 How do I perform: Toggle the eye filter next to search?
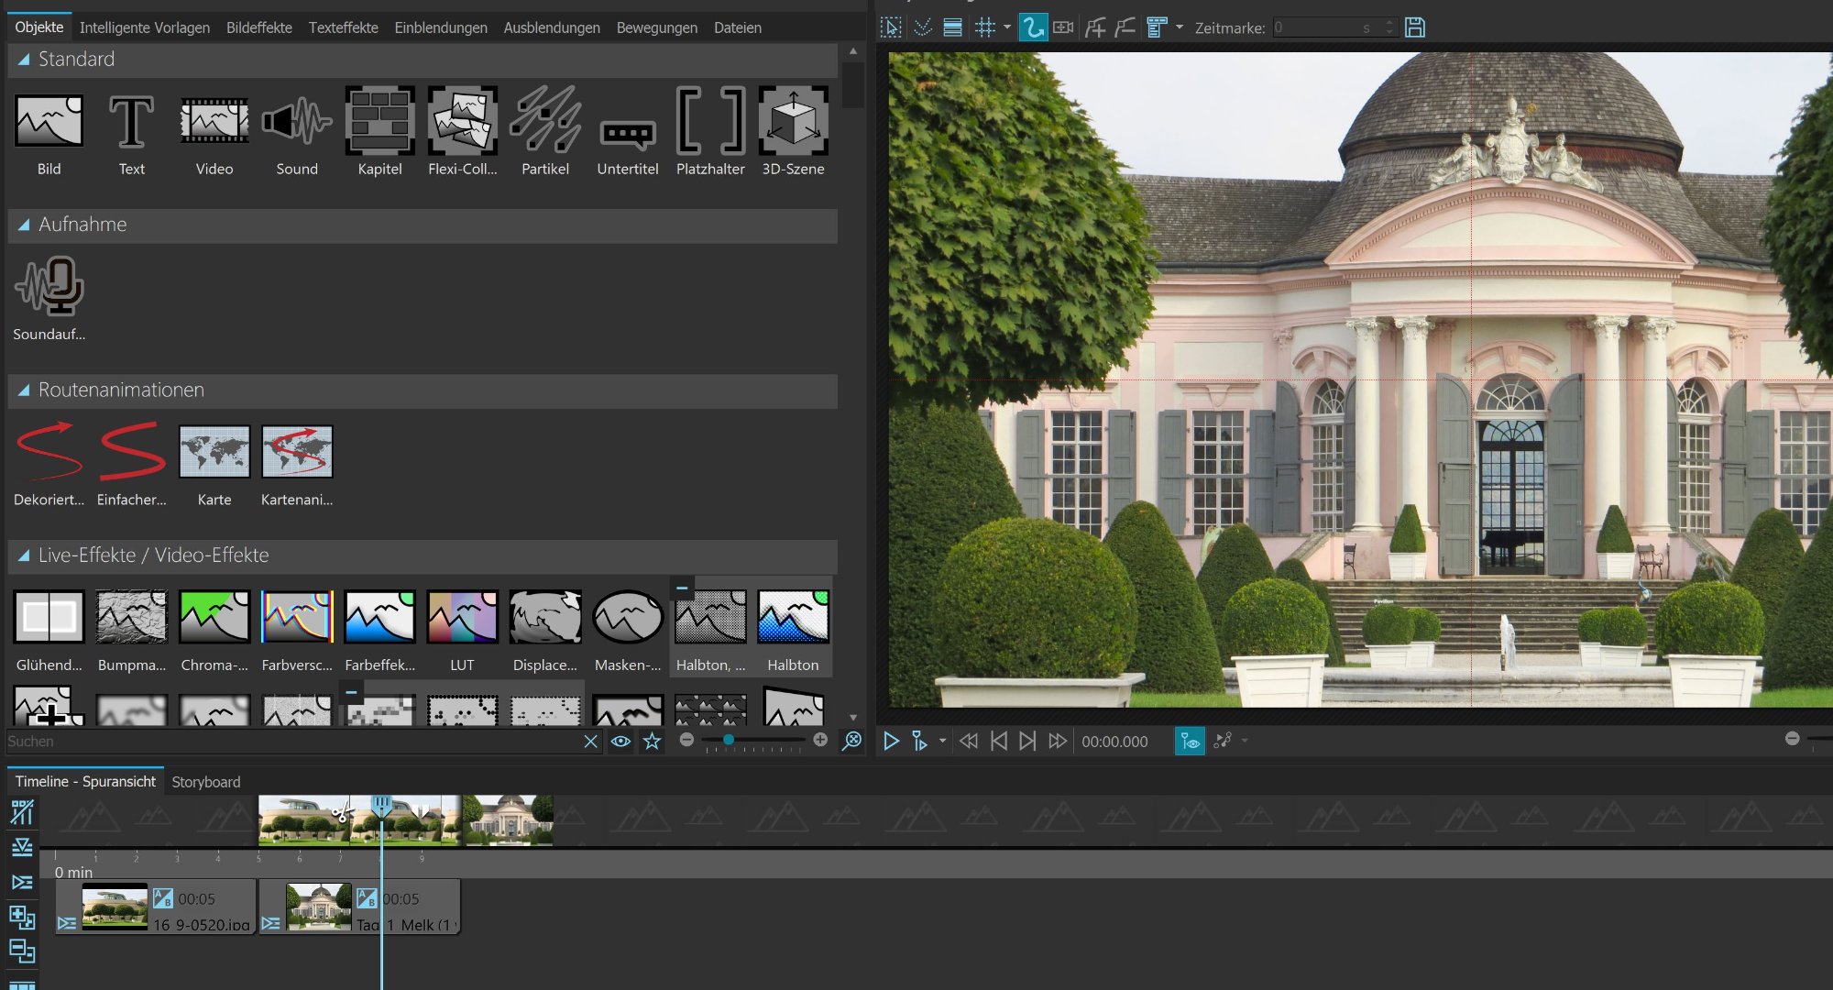(x=620, y=741)
